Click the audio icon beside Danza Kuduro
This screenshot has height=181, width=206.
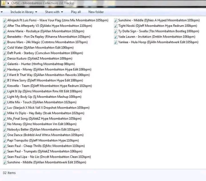point(5,59)
